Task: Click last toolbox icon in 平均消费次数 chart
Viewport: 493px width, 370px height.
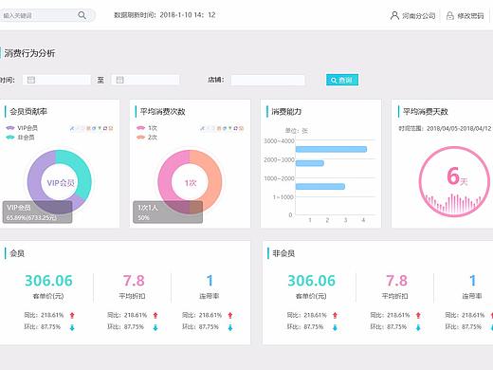Action: pyautogui.click(x=242, y=128)
